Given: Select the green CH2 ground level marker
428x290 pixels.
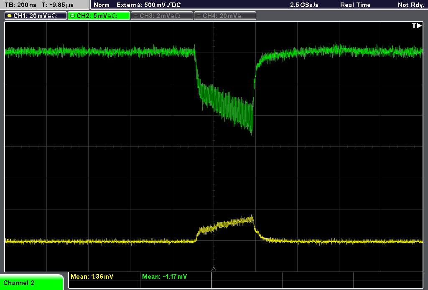Looking at the screenshot, I should [10, 51].
